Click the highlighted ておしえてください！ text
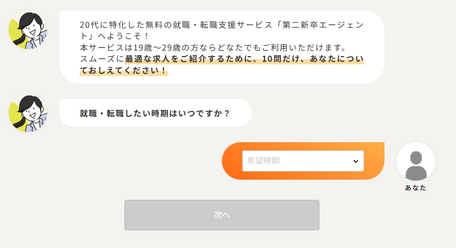Viewport: 456px width, 248px height. pyautogui.click(x=123, y=71)
